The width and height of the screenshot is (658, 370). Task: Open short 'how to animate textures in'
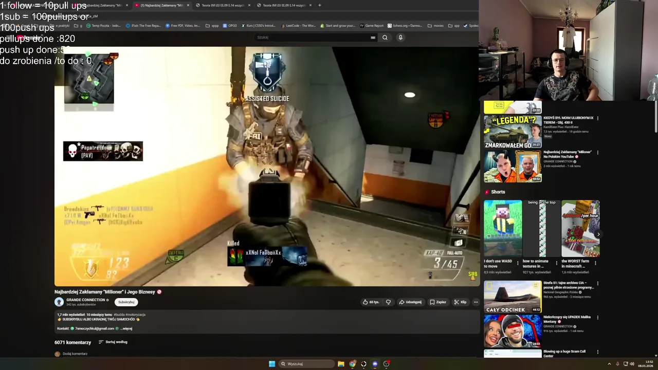541,228
